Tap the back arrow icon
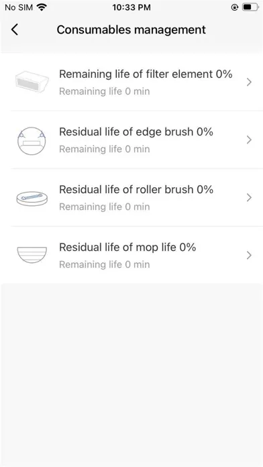Viewport: 263px width, 467px height. (x=14, y=30)
